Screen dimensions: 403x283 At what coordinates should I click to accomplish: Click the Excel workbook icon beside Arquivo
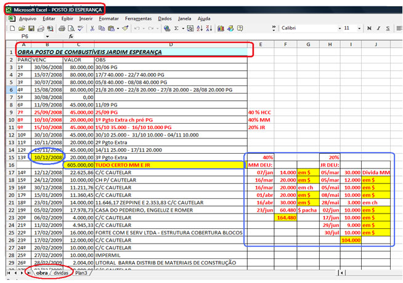[x=12, y=18]
